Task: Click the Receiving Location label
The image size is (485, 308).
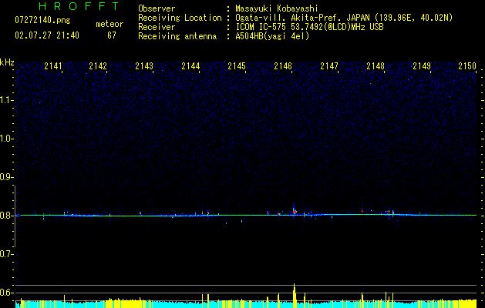Action: click(x=180, y=18)
